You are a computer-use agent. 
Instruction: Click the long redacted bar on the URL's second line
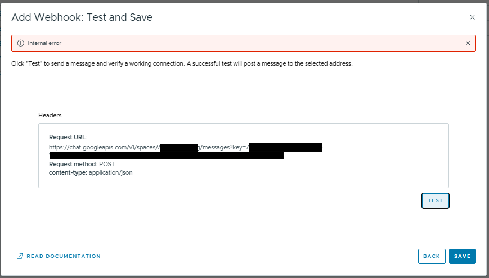[166, 155]
